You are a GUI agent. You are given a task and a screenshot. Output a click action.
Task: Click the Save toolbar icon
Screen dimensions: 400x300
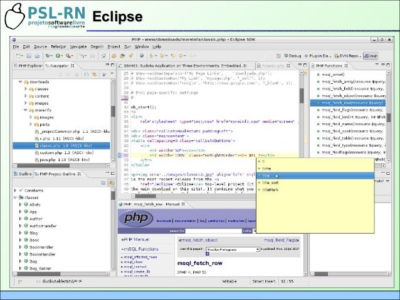point(29,56)
